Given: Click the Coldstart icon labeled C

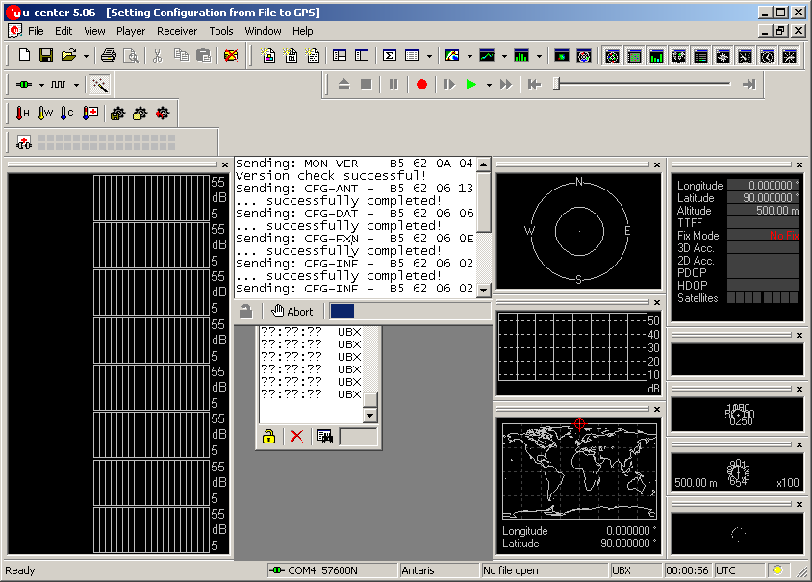Looking at the screenshot, I should point(66,114).
